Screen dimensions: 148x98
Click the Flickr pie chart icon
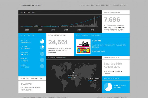[x=42, y=66]
